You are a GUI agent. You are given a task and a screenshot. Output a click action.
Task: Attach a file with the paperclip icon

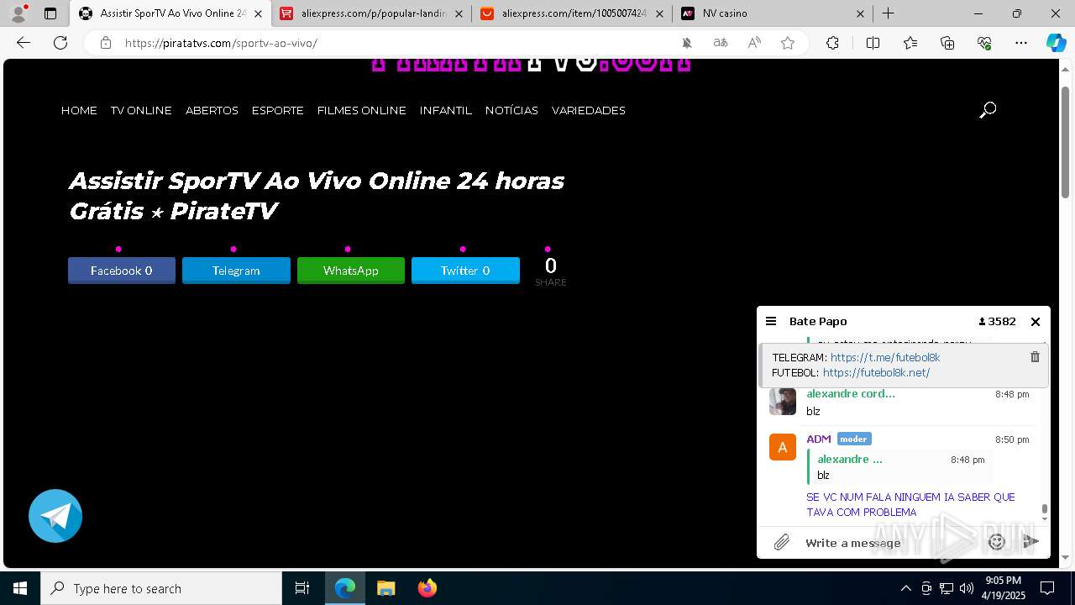[782, 543]
